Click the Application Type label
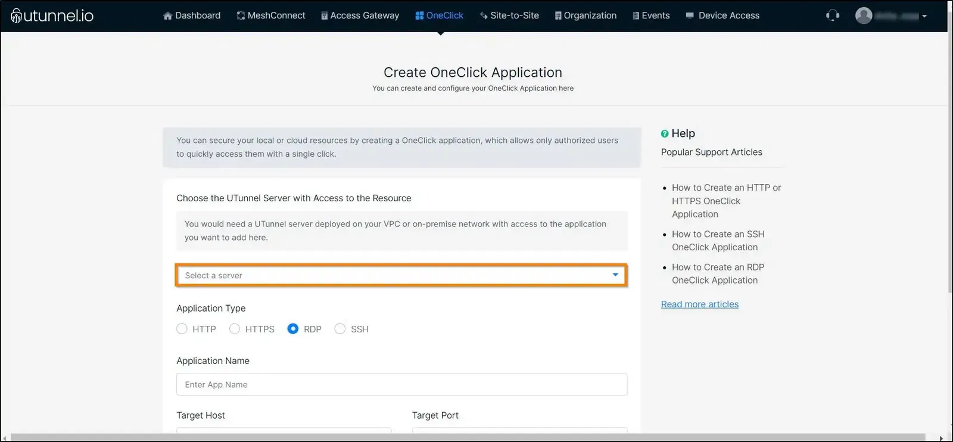The image size is (953, 442). tap(211, 308)
